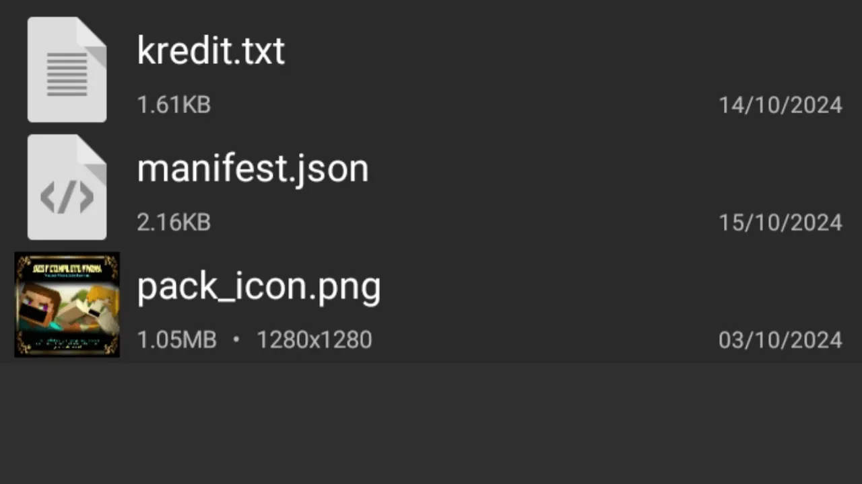
Task: Open the kredit.txt document icon
Action: (x=67, y=69)
